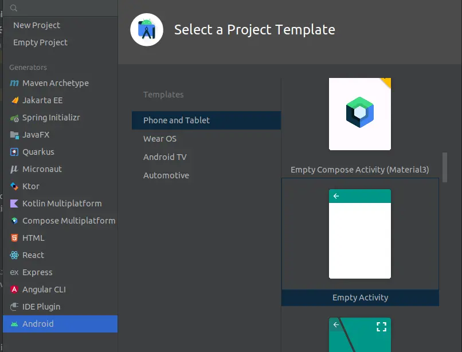Choose the Jakarta EE generator

[x=60, y=100]
